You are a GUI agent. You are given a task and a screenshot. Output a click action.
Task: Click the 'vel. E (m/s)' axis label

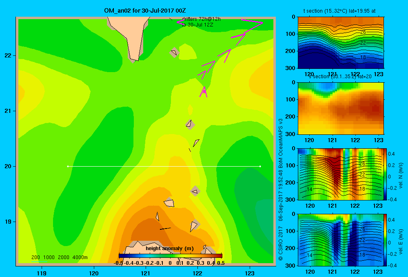point(401,242)
